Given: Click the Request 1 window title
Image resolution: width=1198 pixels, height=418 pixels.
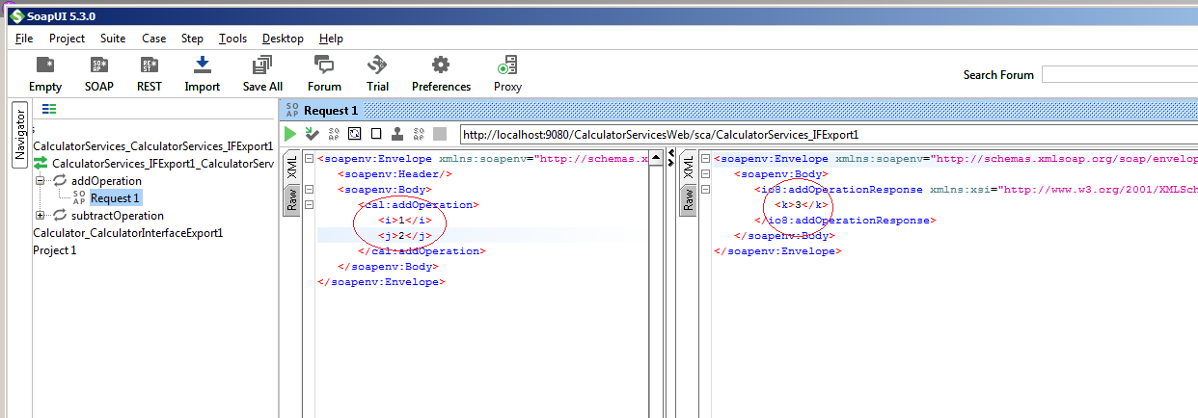Looking at the screenshot, I should coord(331,111).
